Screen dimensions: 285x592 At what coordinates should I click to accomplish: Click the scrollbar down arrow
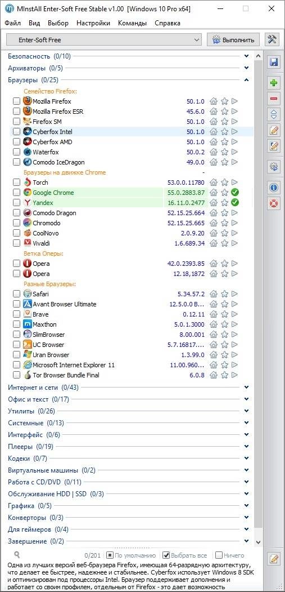[258, 541]
